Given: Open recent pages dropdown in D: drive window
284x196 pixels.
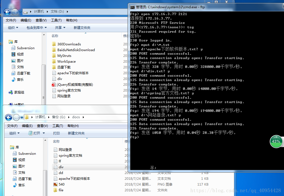Looking at the screenshot, I should coord(20,12).
